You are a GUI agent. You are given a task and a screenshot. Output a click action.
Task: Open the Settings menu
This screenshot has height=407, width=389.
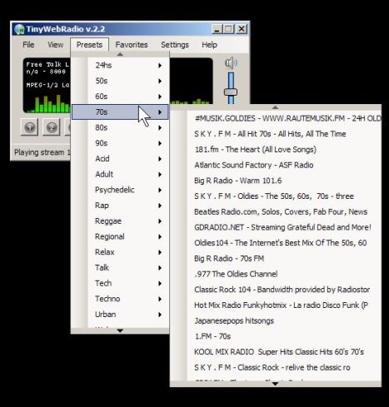pos(175,45)
